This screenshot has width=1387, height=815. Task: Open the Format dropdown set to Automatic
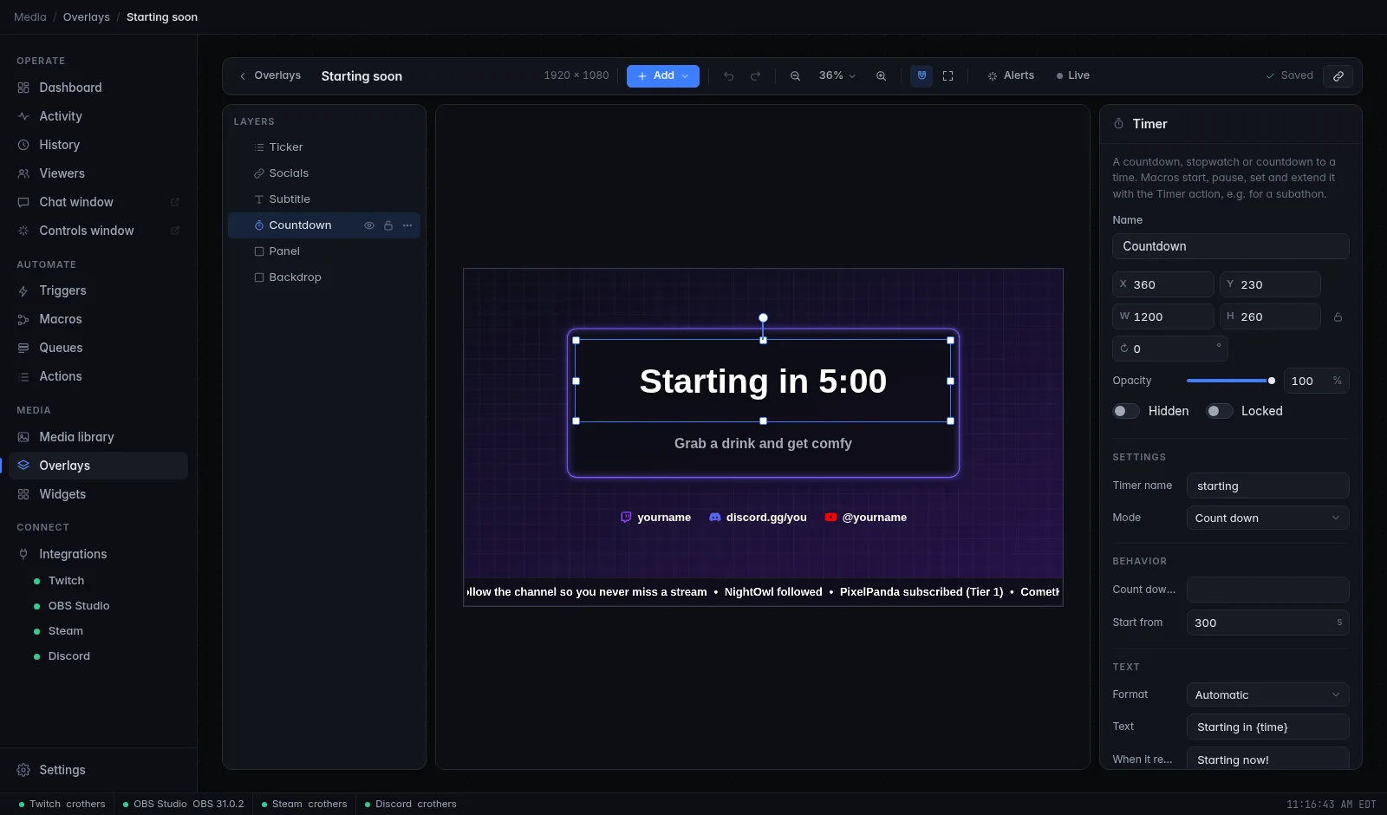tap(1267, 694)
